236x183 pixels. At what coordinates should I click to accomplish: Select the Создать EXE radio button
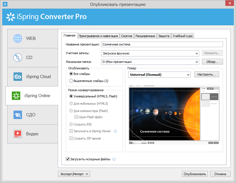pyautogui.click(x=71, y=124)
